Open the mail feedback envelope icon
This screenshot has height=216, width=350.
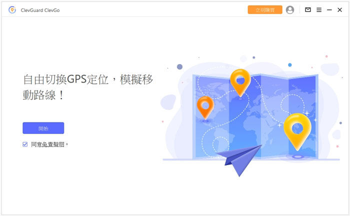pos(308,10)
